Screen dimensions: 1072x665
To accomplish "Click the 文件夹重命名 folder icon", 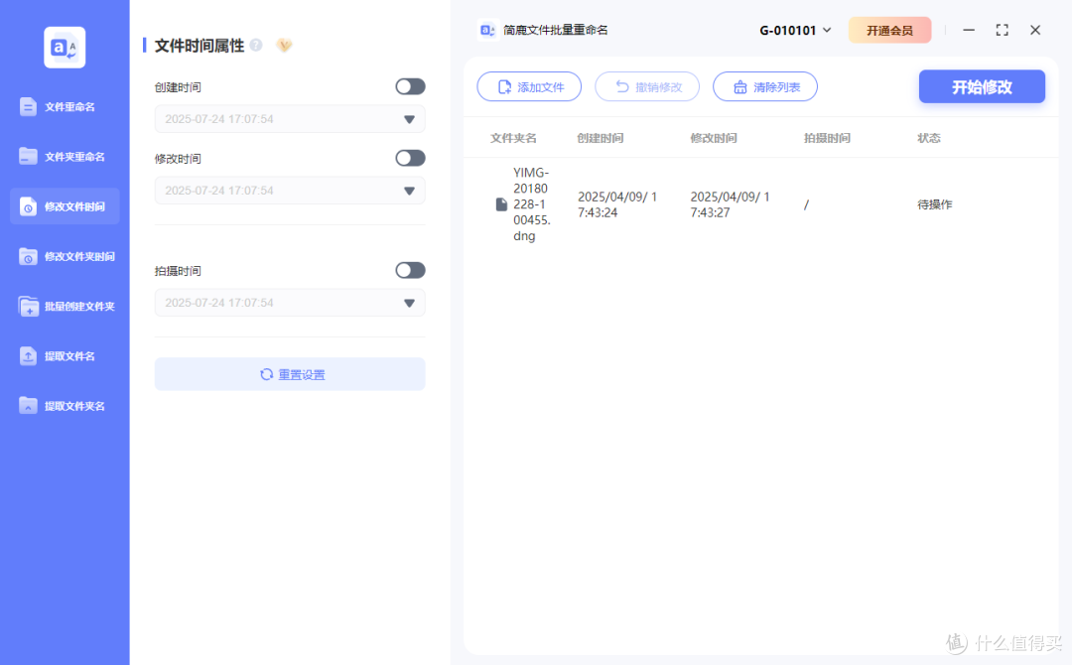I will pyautogui.click(x=28, y=157).
